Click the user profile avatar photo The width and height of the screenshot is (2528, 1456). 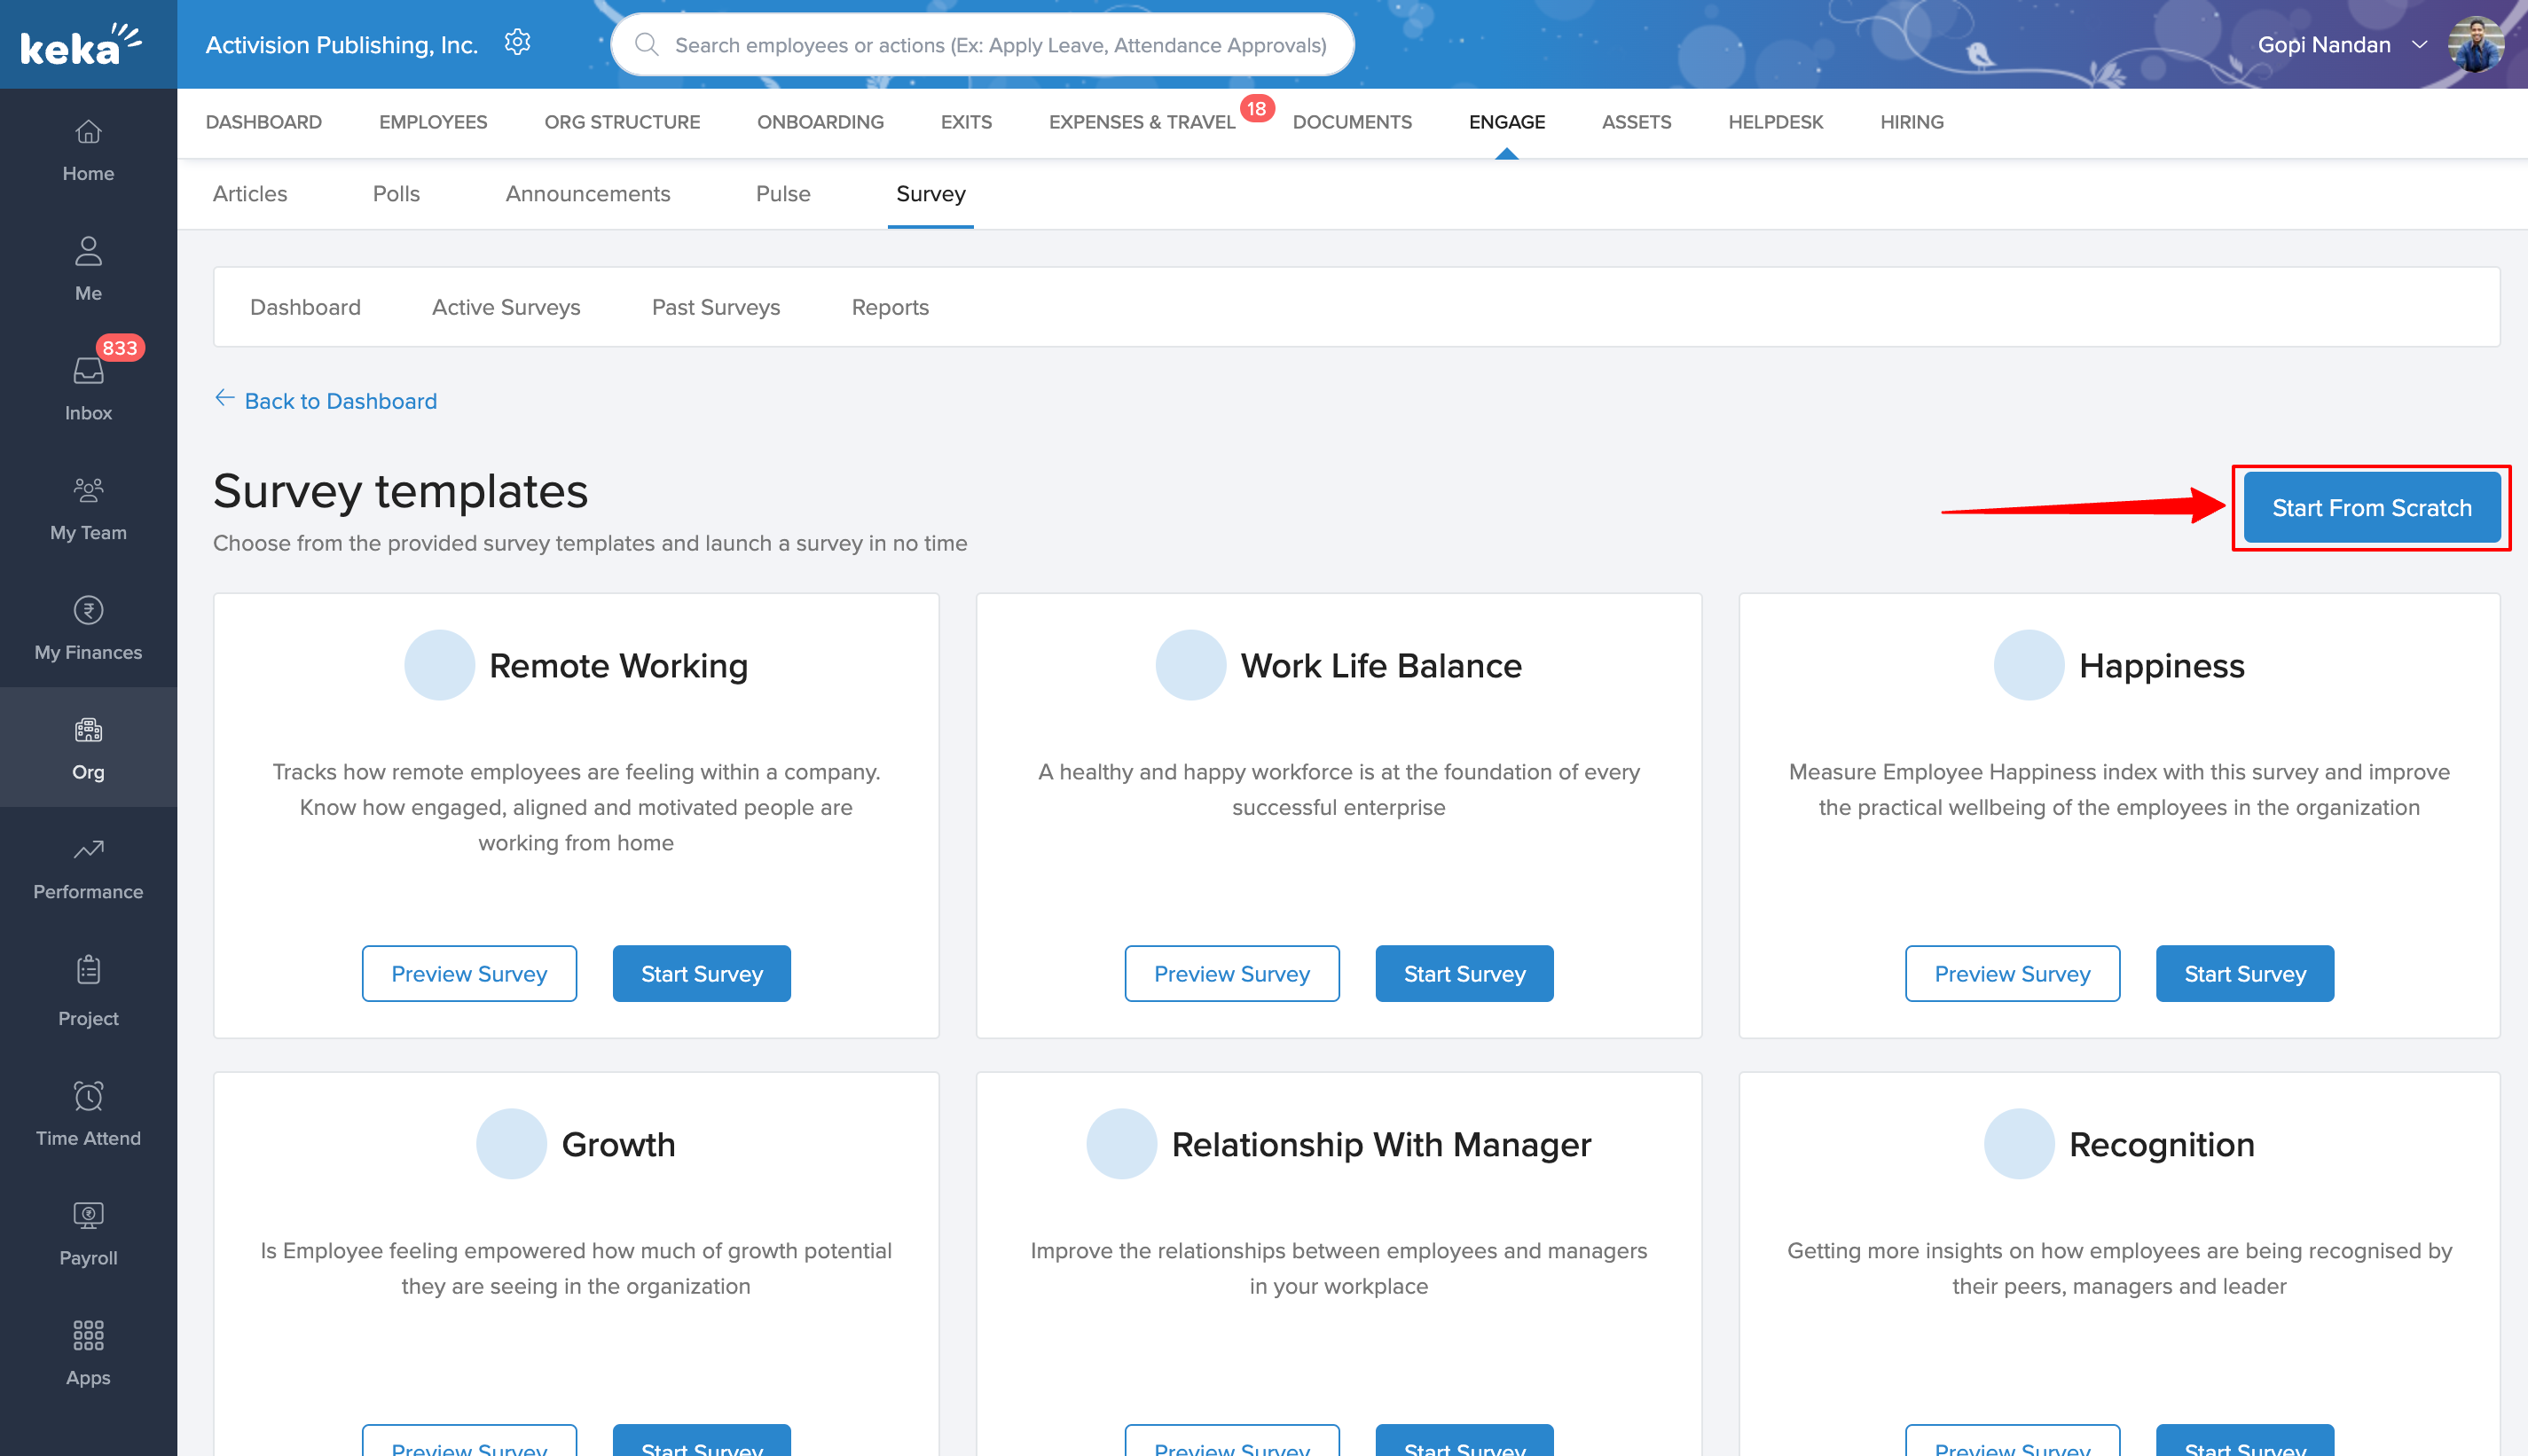(x=2474, y=45)
